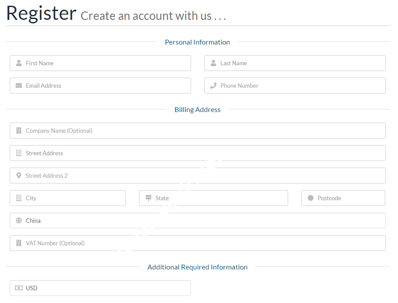Click the globe icon beside China
Viewport: 398px width, 303px height.
click(19, 221)
